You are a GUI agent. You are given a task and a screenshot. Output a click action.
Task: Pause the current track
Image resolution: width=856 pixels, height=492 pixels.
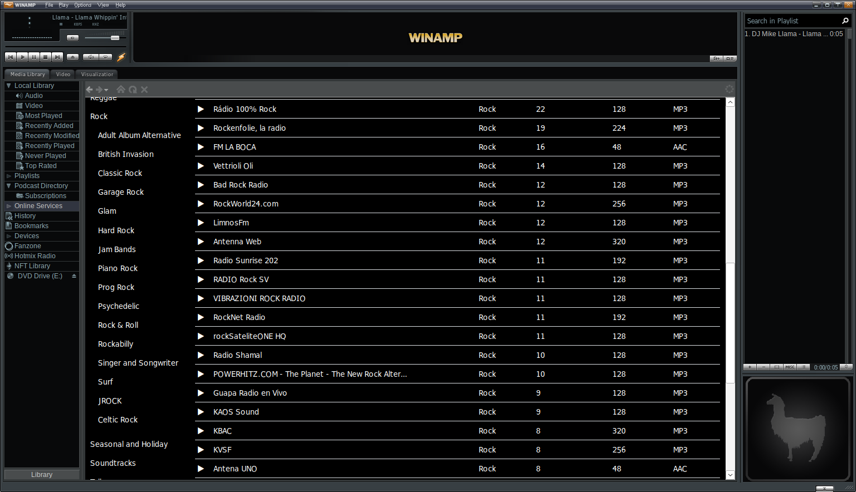[x=34, y=57]
